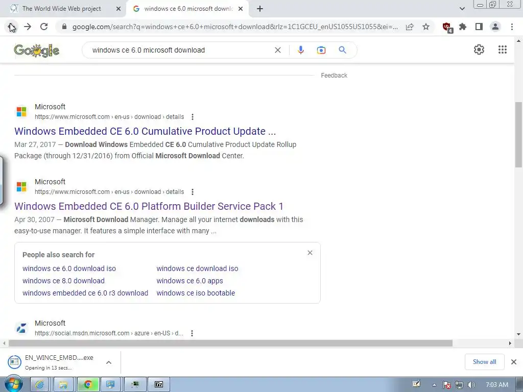Open the clock showing 7:03 AM
The height and width of the screenshot is (392, 523).
coord(496,385)
